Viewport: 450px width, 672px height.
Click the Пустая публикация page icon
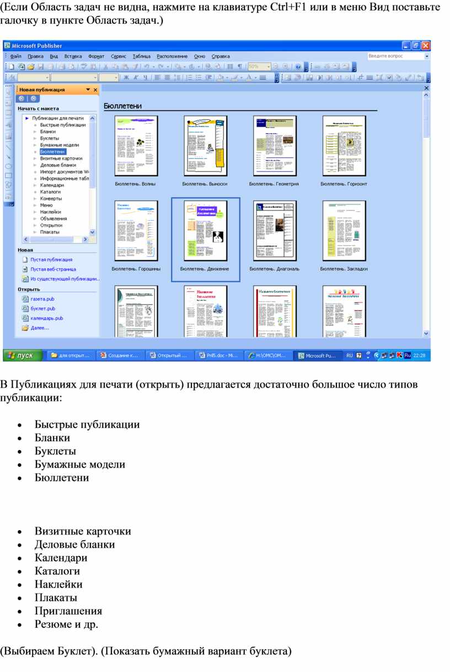point(25,260)
